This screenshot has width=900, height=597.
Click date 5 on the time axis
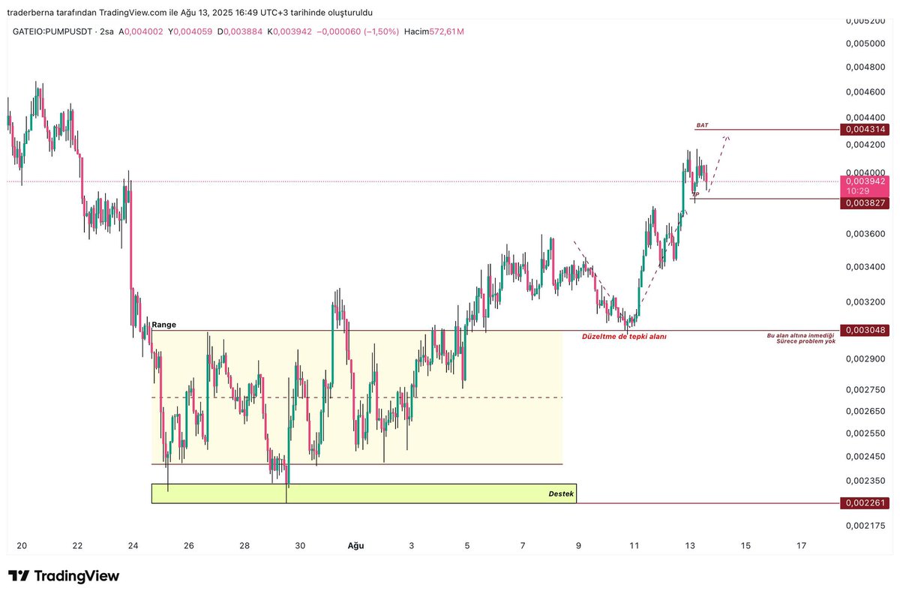tap(467, 546)
